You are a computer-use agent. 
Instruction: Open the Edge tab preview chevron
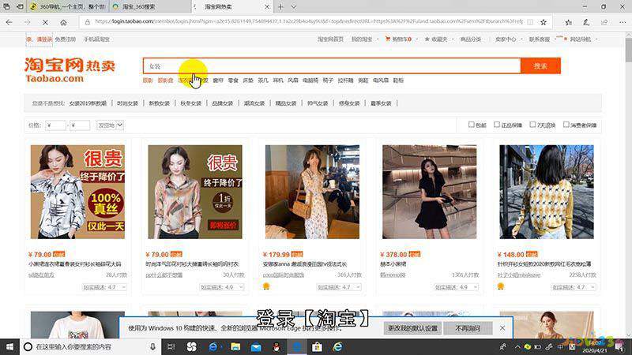point(294,7)
